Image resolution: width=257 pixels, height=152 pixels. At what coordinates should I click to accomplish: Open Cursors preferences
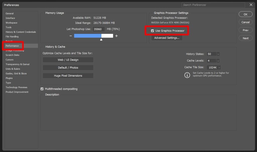[x=9, y=60]
